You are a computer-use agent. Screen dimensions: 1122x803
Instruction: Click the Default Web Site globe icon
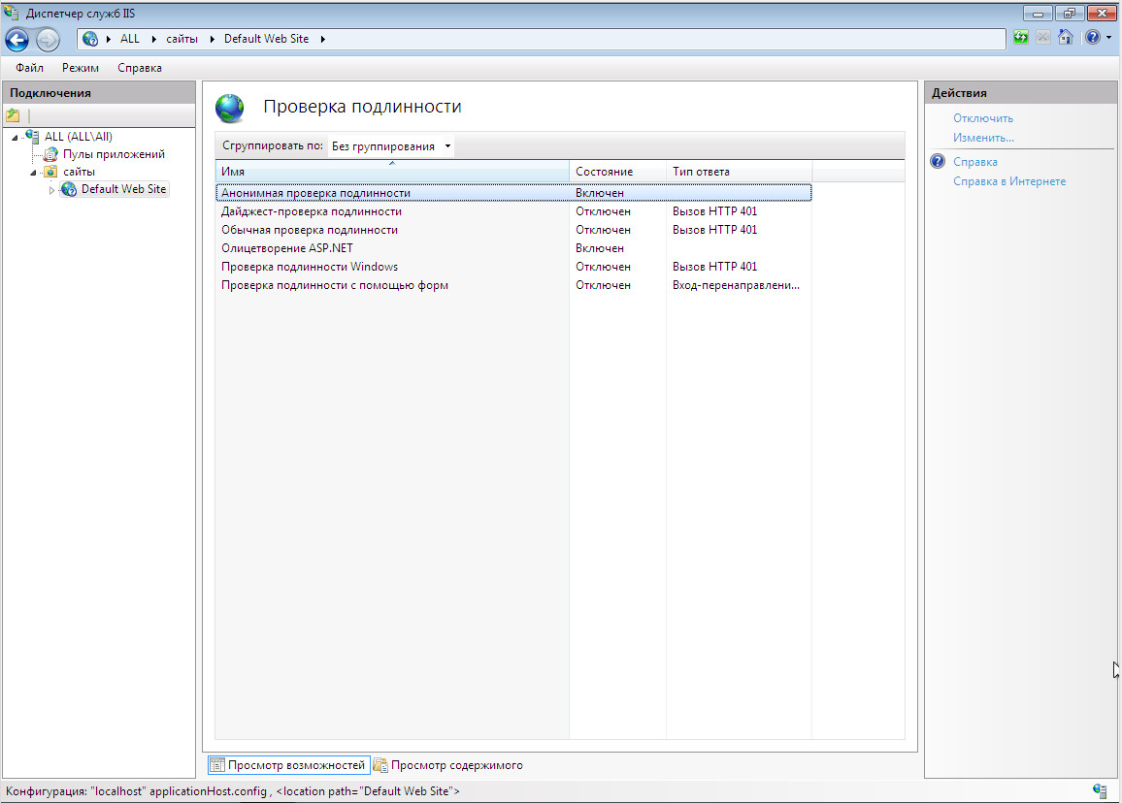click(69, 189)
